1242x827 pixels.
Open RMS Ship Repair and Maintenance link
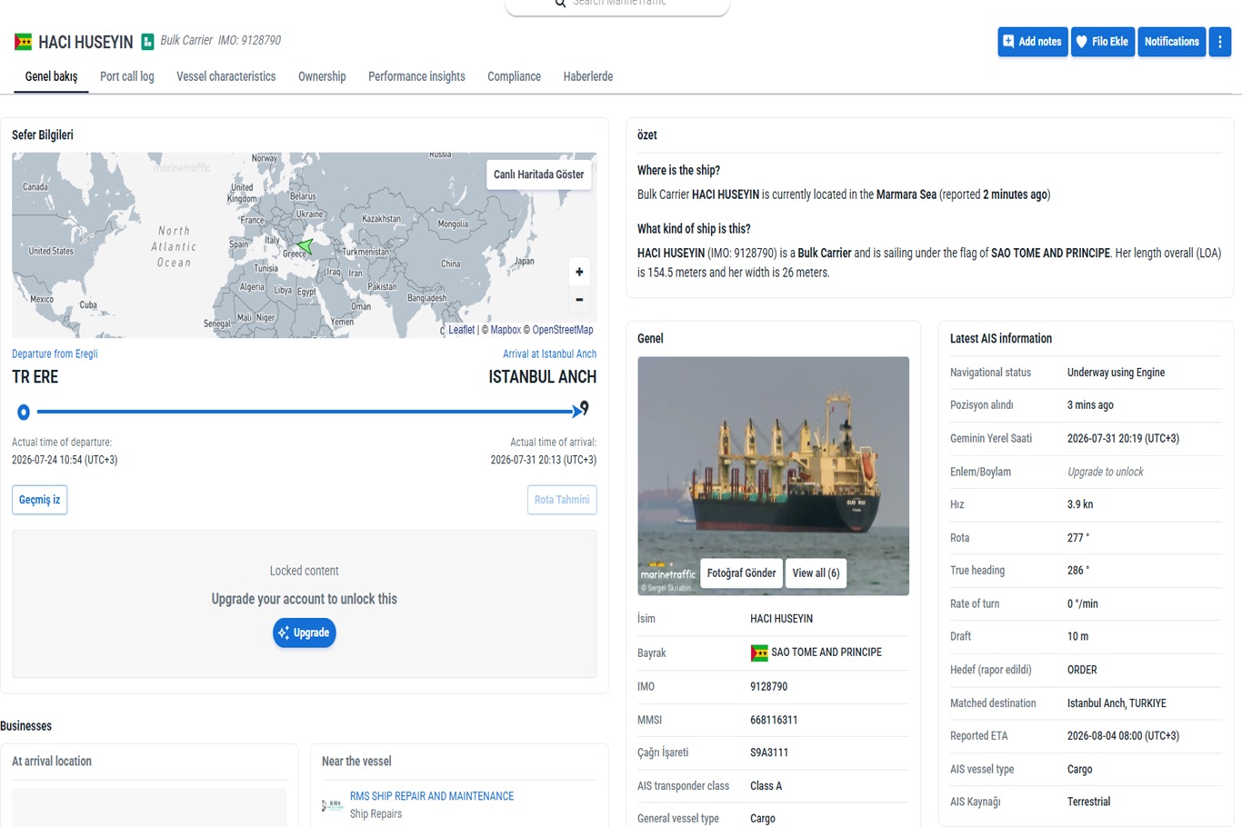pyautogui.click(x=432, y=796)
